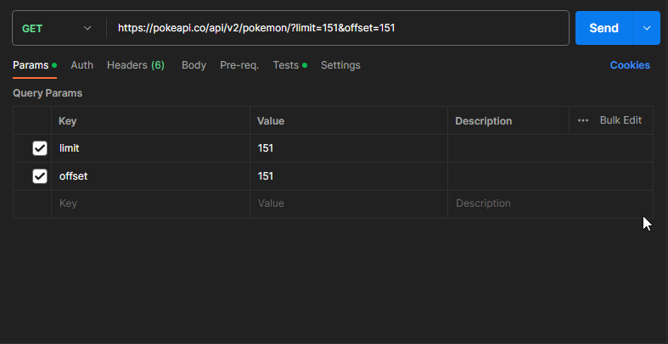Click the empty new Key field

pos(150,203)
